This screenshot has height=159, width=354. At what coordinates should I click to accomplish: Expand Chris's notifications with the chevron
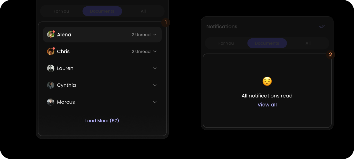tap(155, 51)
